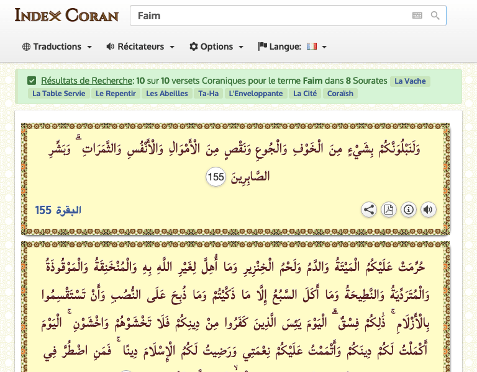Open the Récitateurs dropdown menu
The height and width of the screenshot is (372, 477).
tap(140, 46)
